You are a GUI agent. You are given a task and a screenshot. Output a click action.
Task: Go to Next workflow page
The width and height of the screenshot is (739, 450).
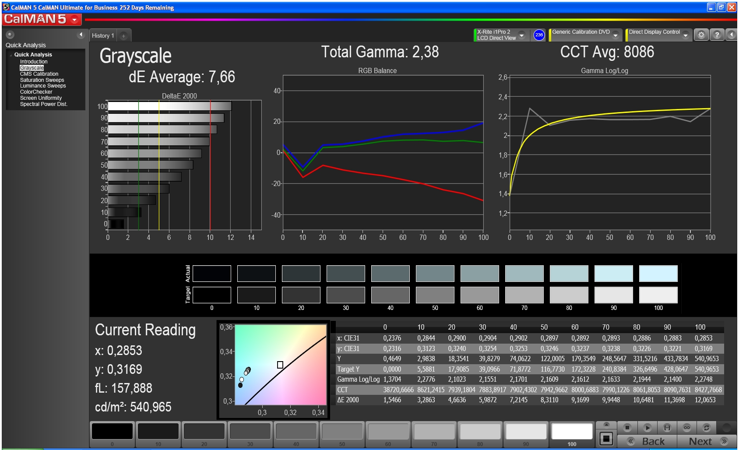pos(707,441)
